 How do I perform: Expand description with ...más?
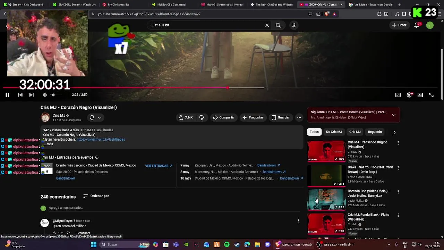click(x=49, y=144)
